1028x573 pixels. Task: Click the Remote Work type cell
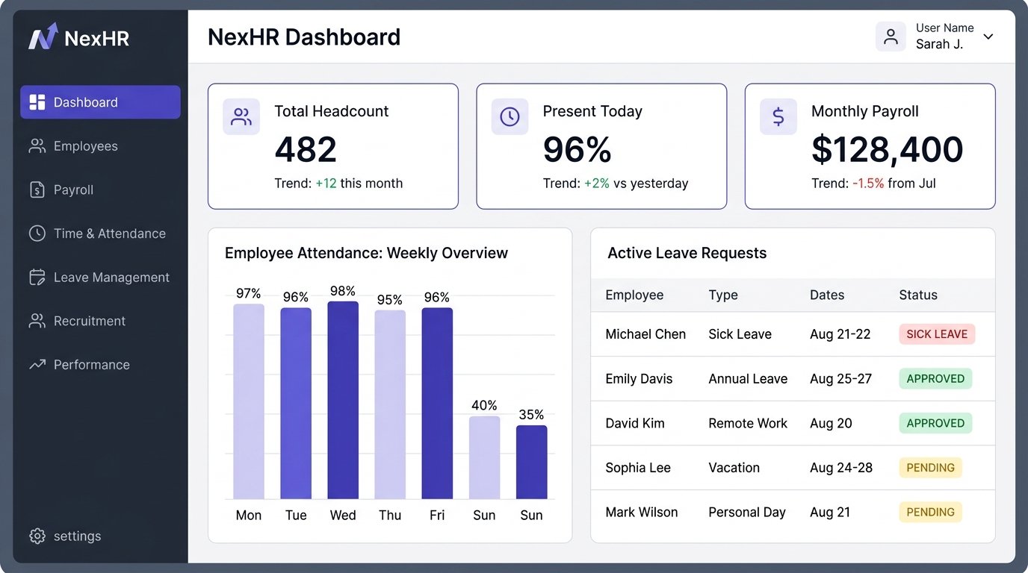pos(748,423)
